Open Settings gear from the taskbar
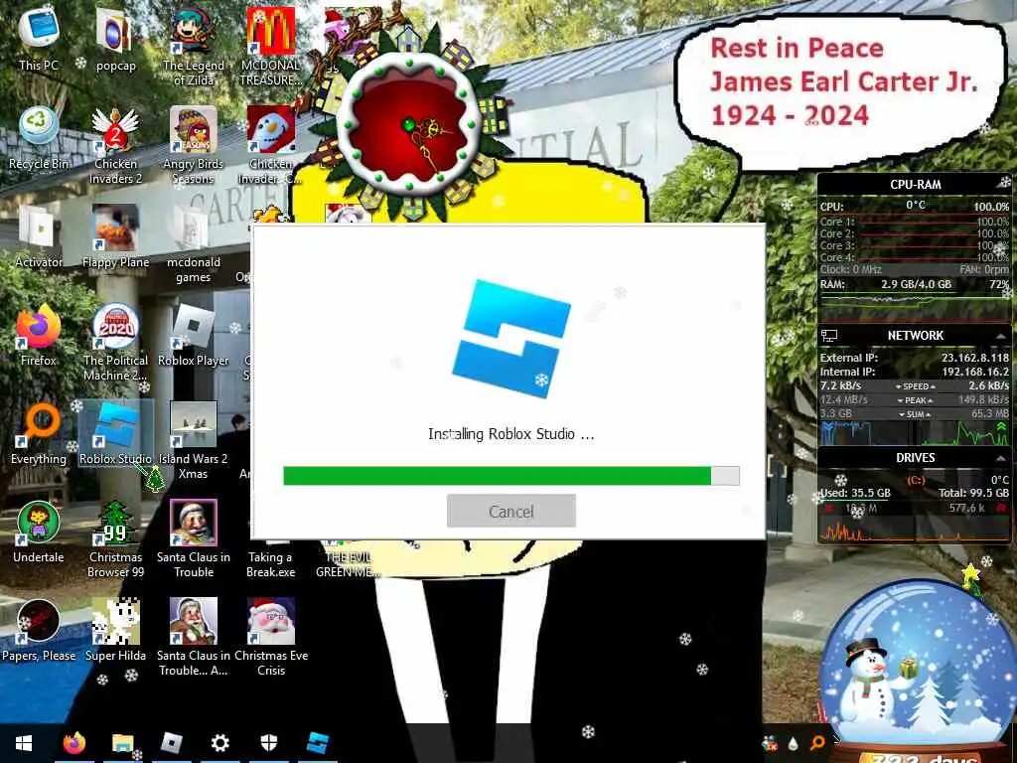 pyautogui.click(x=219, y=743)
